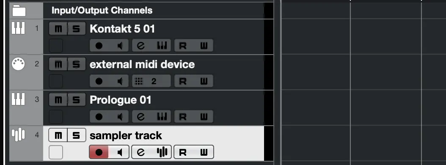This screenshot has width=446, height=165.
Task: Select the external midi device track name
Action: (142, 64)
